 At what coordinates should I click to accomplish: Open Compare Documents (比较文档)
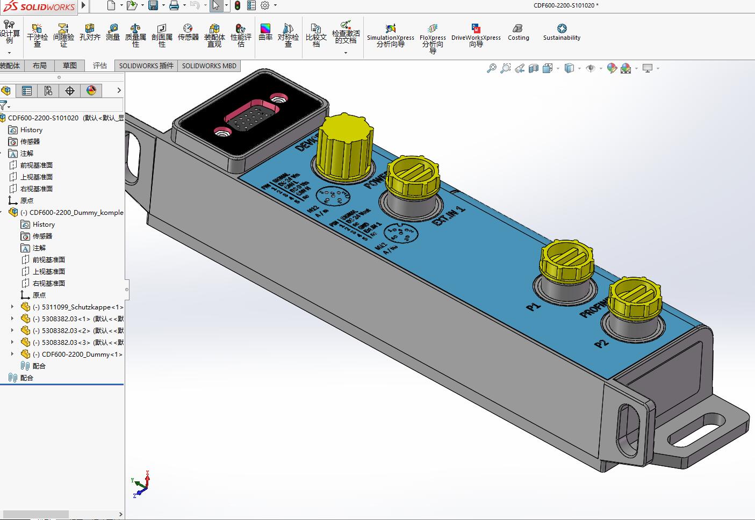316,35
